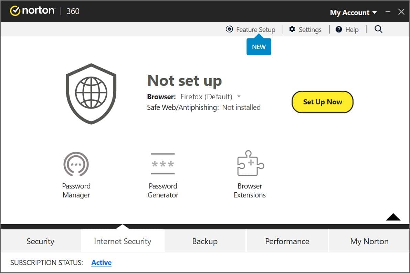Go to the My Norton tab
Image resolution: width=410 pixels, height=273 pixels.
369,241
